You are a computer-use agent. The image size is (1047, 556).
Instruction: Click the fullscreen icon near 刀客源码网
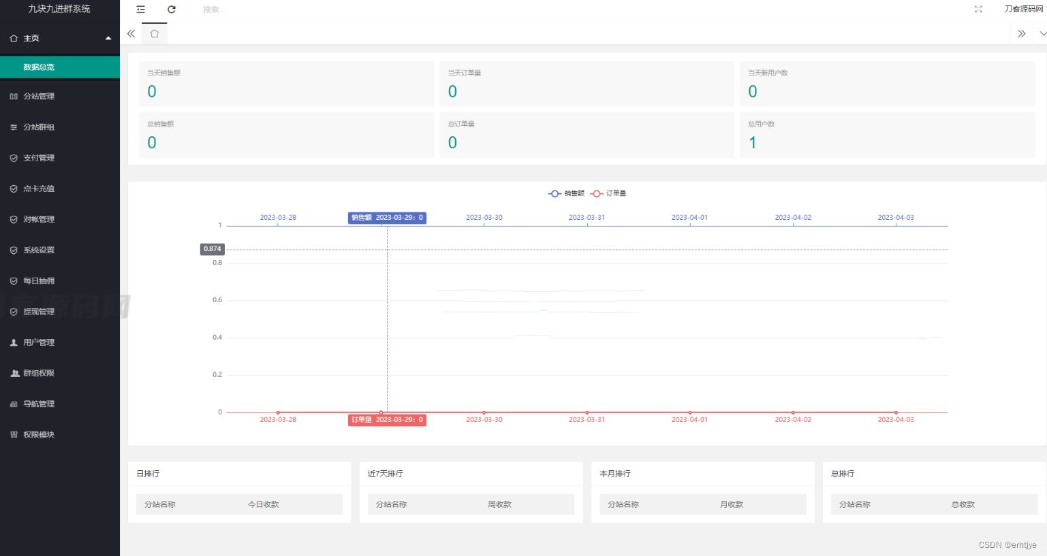point(978,10)
